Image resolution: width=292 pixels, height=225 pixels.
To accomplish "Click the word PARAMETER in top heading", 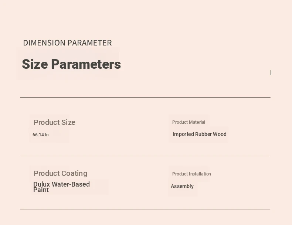I will point(89,43).
